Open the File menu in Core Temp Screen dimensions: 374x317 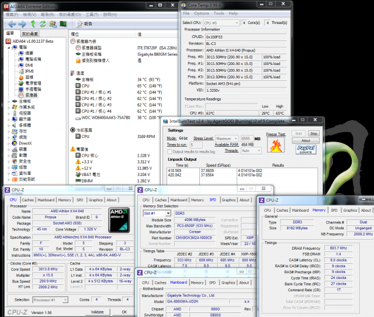186,13
